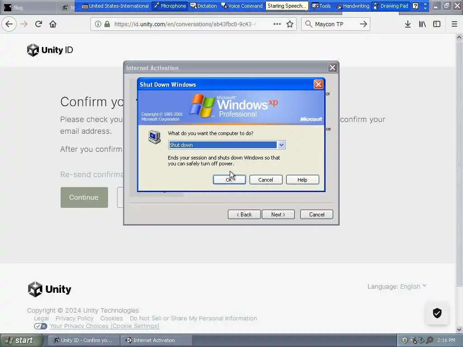Close the Shut Down Windows dialog
Image resolution: width=463 pixels, height=347 pixels.
pyautogui.click(x=318, y=84)
